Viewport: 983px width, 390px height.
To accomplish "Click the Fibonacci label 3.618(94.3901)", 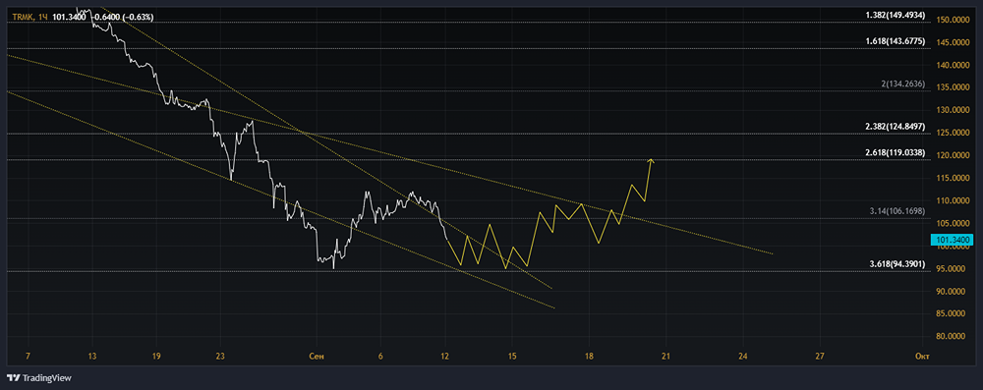I will (897, 264).
